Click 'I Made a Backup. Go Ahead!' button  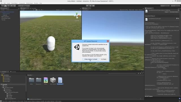pyautogui.click(x=91, y=59)
